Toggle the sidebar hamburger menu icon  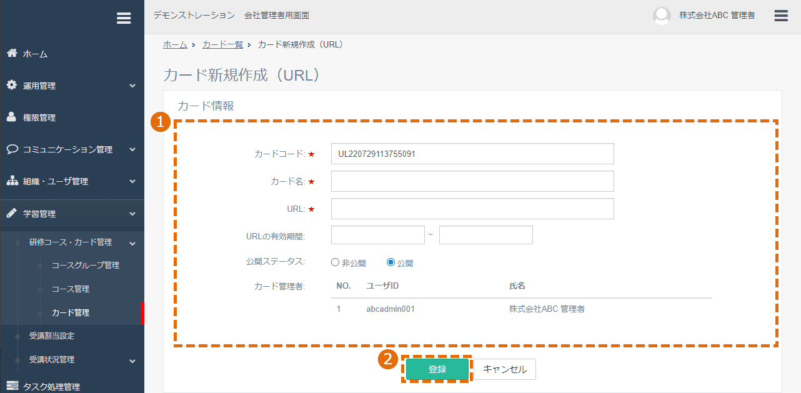tap(124, 18)
